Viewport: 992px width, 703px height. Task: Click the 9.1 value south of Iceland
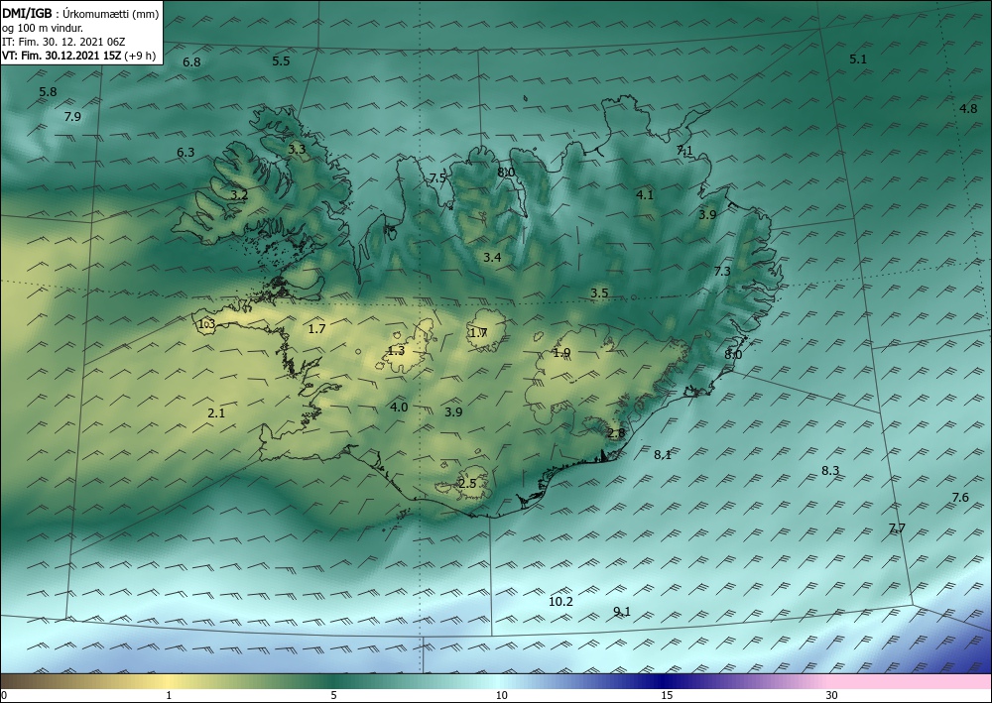[x=622, y=612]
